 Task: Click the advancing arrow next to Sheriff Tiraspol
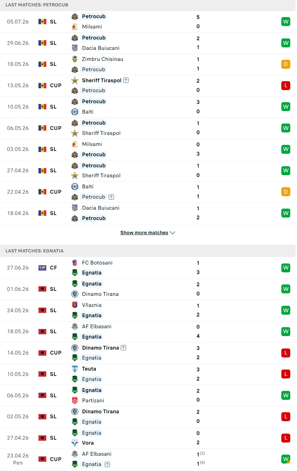126,80
